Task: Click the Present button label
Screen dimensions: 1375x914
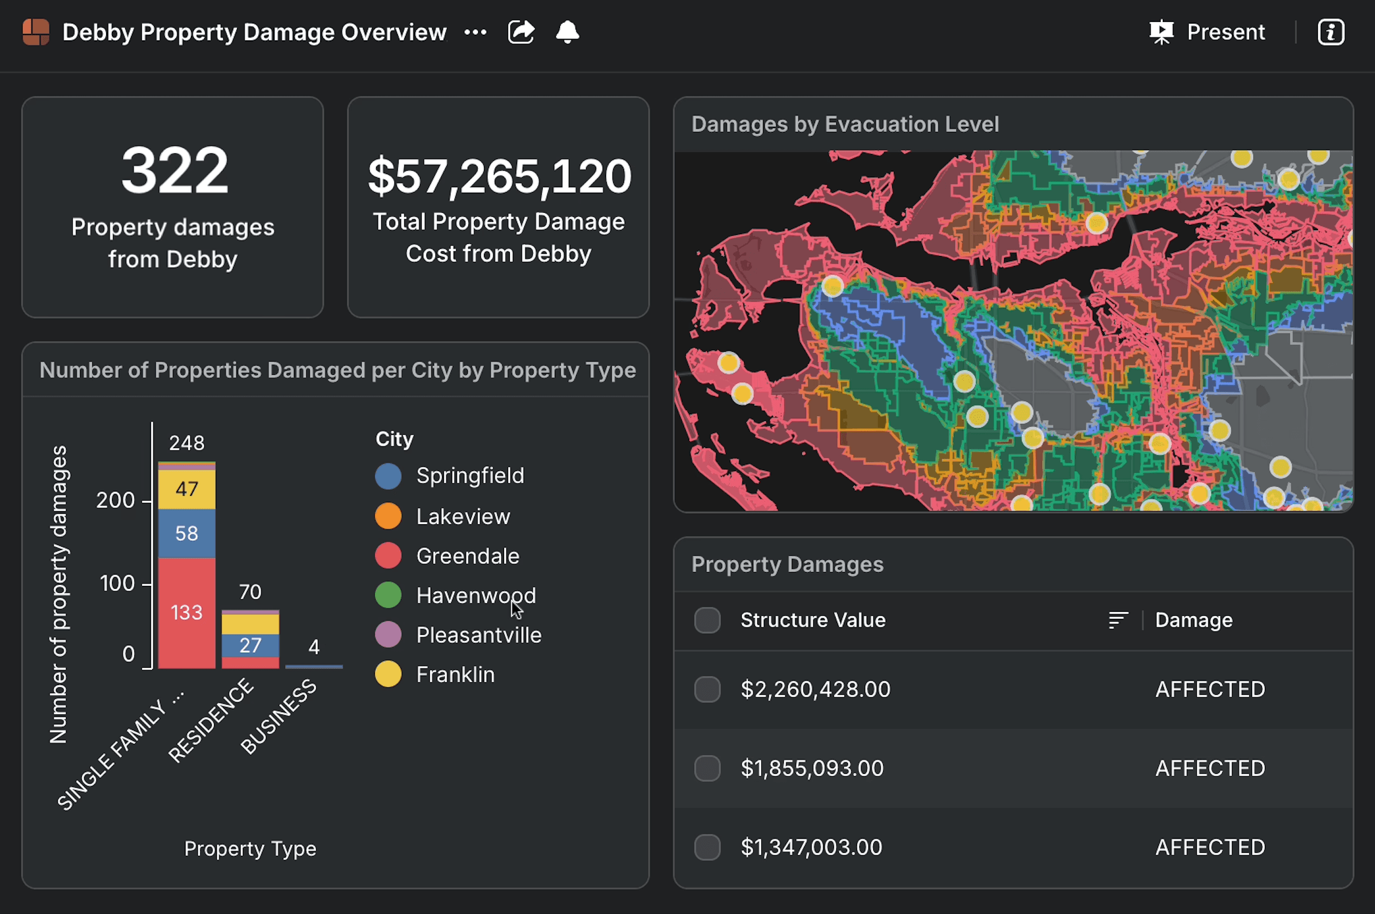Action: (x=1226, y=32)
